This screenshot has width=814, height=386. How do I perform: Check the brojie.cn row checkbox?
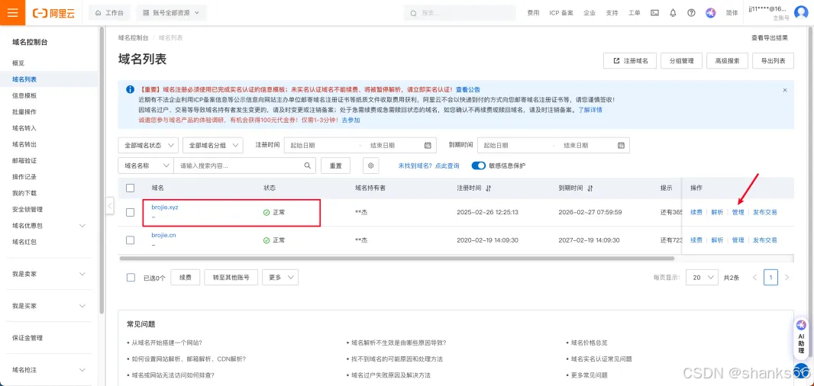(131, 240)
